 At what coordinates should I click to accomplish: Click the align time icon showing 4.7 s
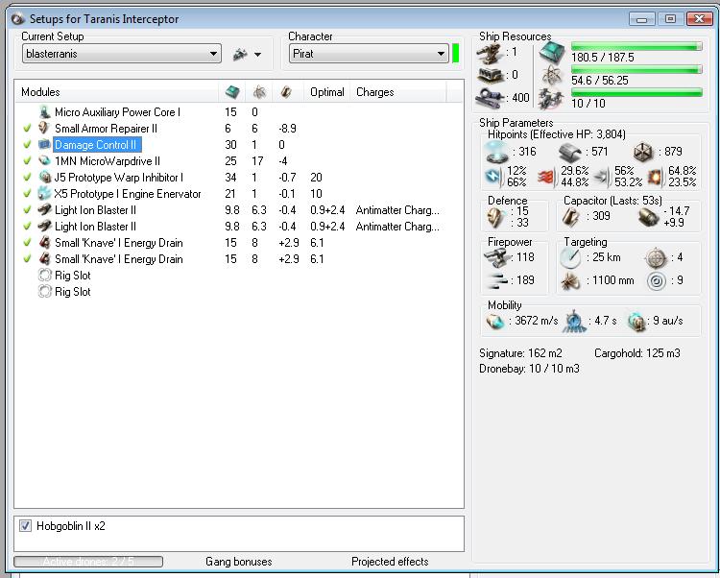coord(575,322)
